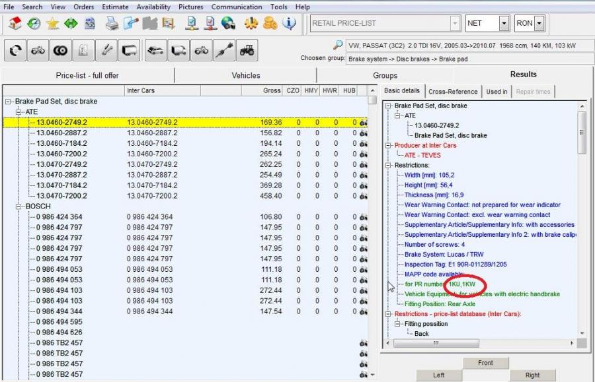This screenshot has width=595, height=382.
Task: Switch to the Used in tab
Action: coord(496,92)
